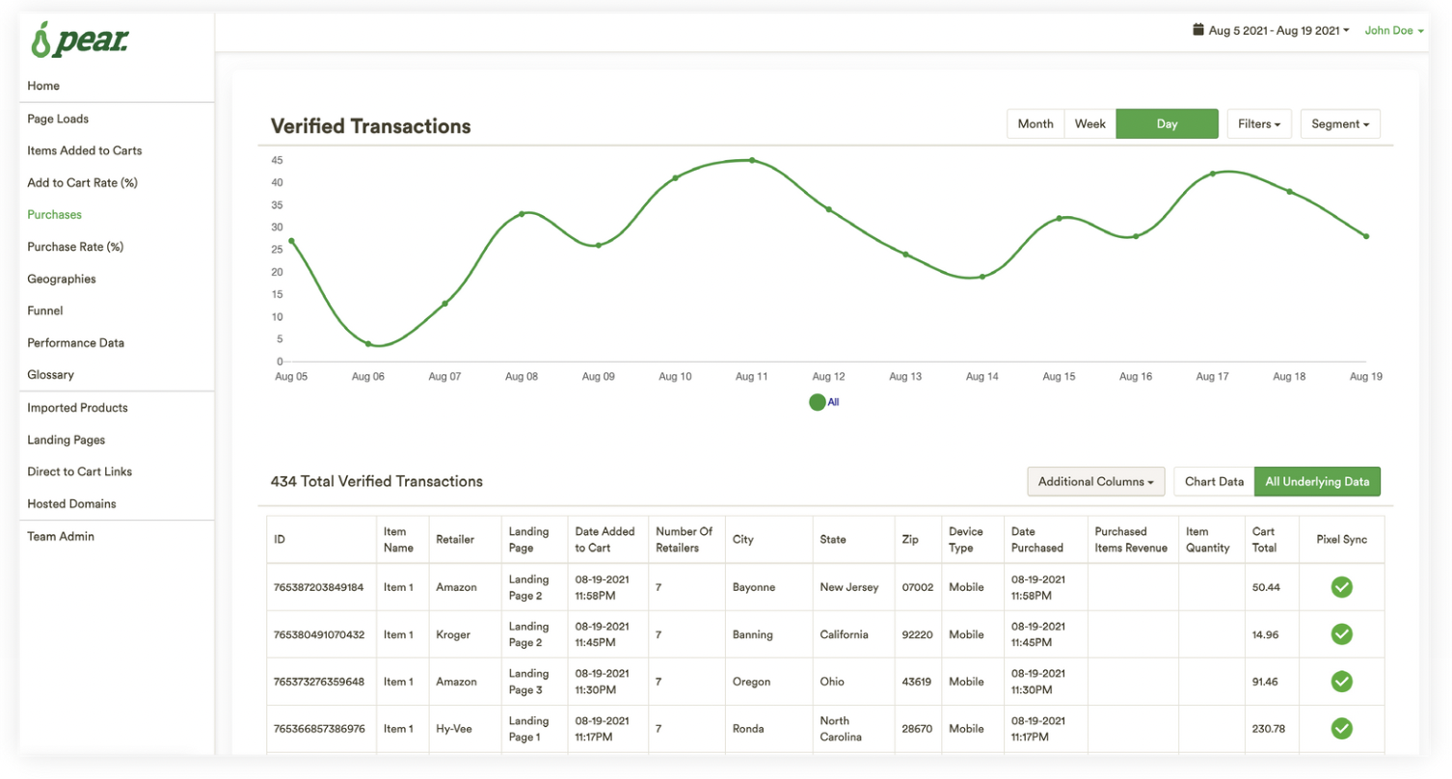Switch chart to Week view

pyautogui.click(x=1089, y=124)
